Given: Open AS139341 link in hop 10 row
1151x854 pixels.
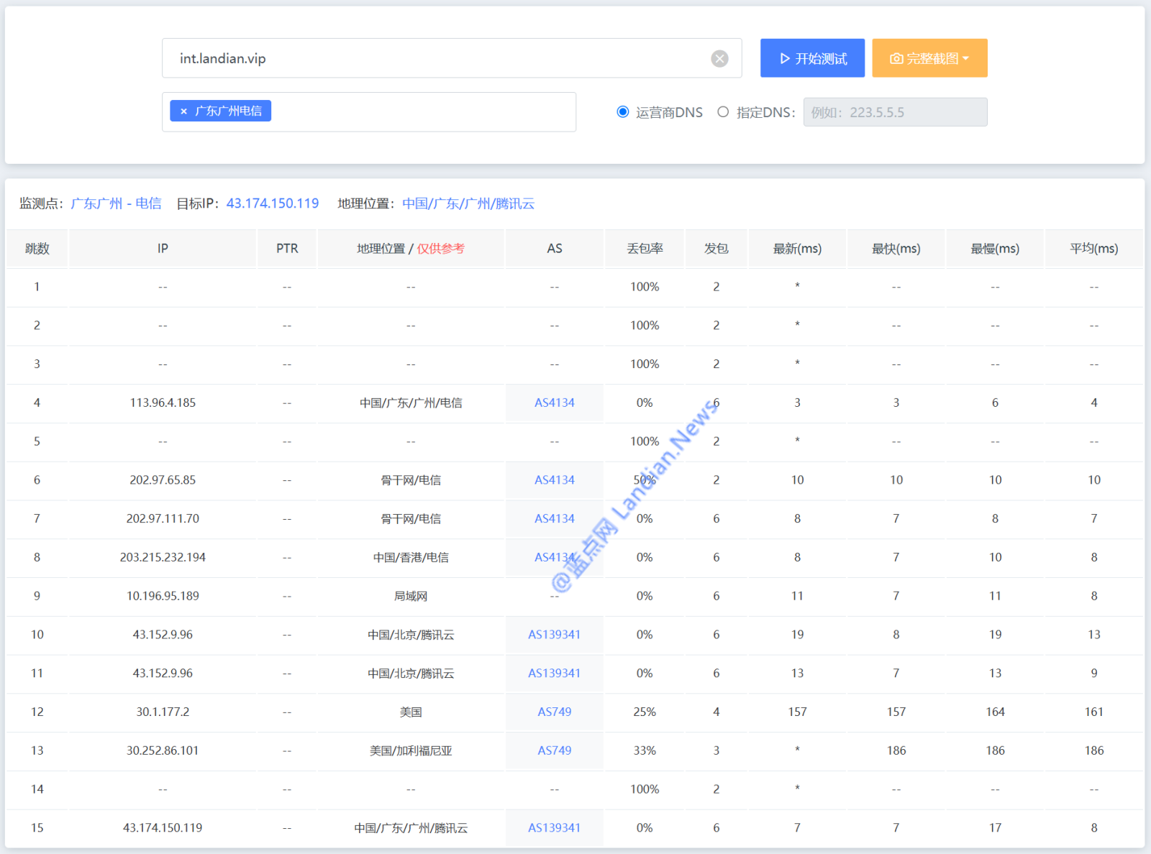Looking at the screenshot, I should (554, 635).
